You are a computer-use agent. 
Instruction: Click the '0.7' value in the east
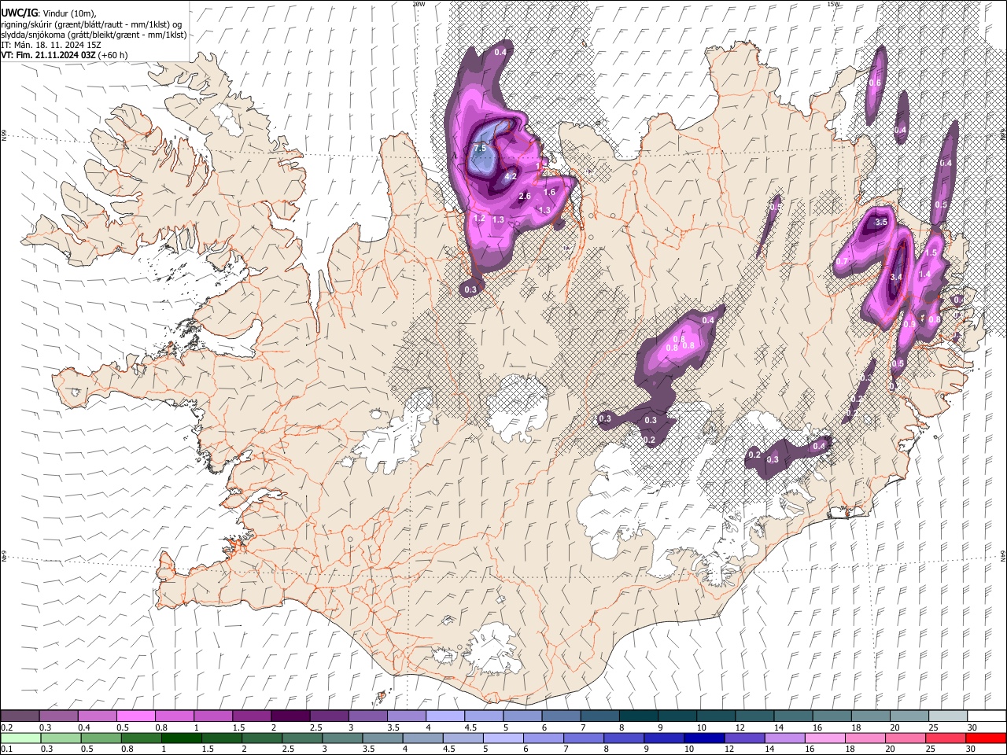842,261
